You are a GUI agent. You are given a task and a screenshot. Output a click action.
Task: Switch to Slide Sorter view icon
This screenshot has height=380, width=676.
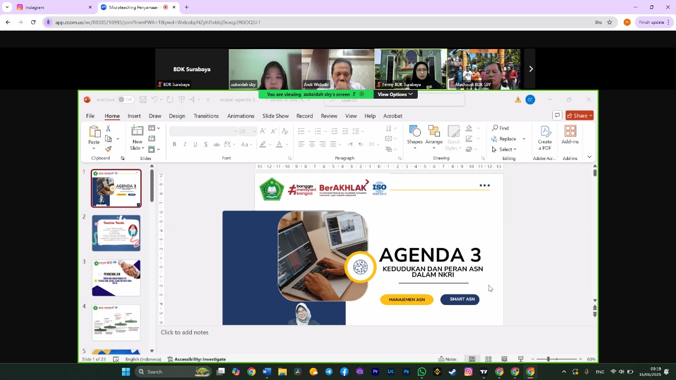[489, 359]
